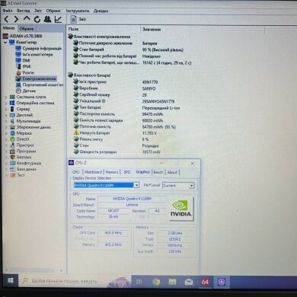Expand the Збереження даних node

pyautogui.click(x=6, y=127)
